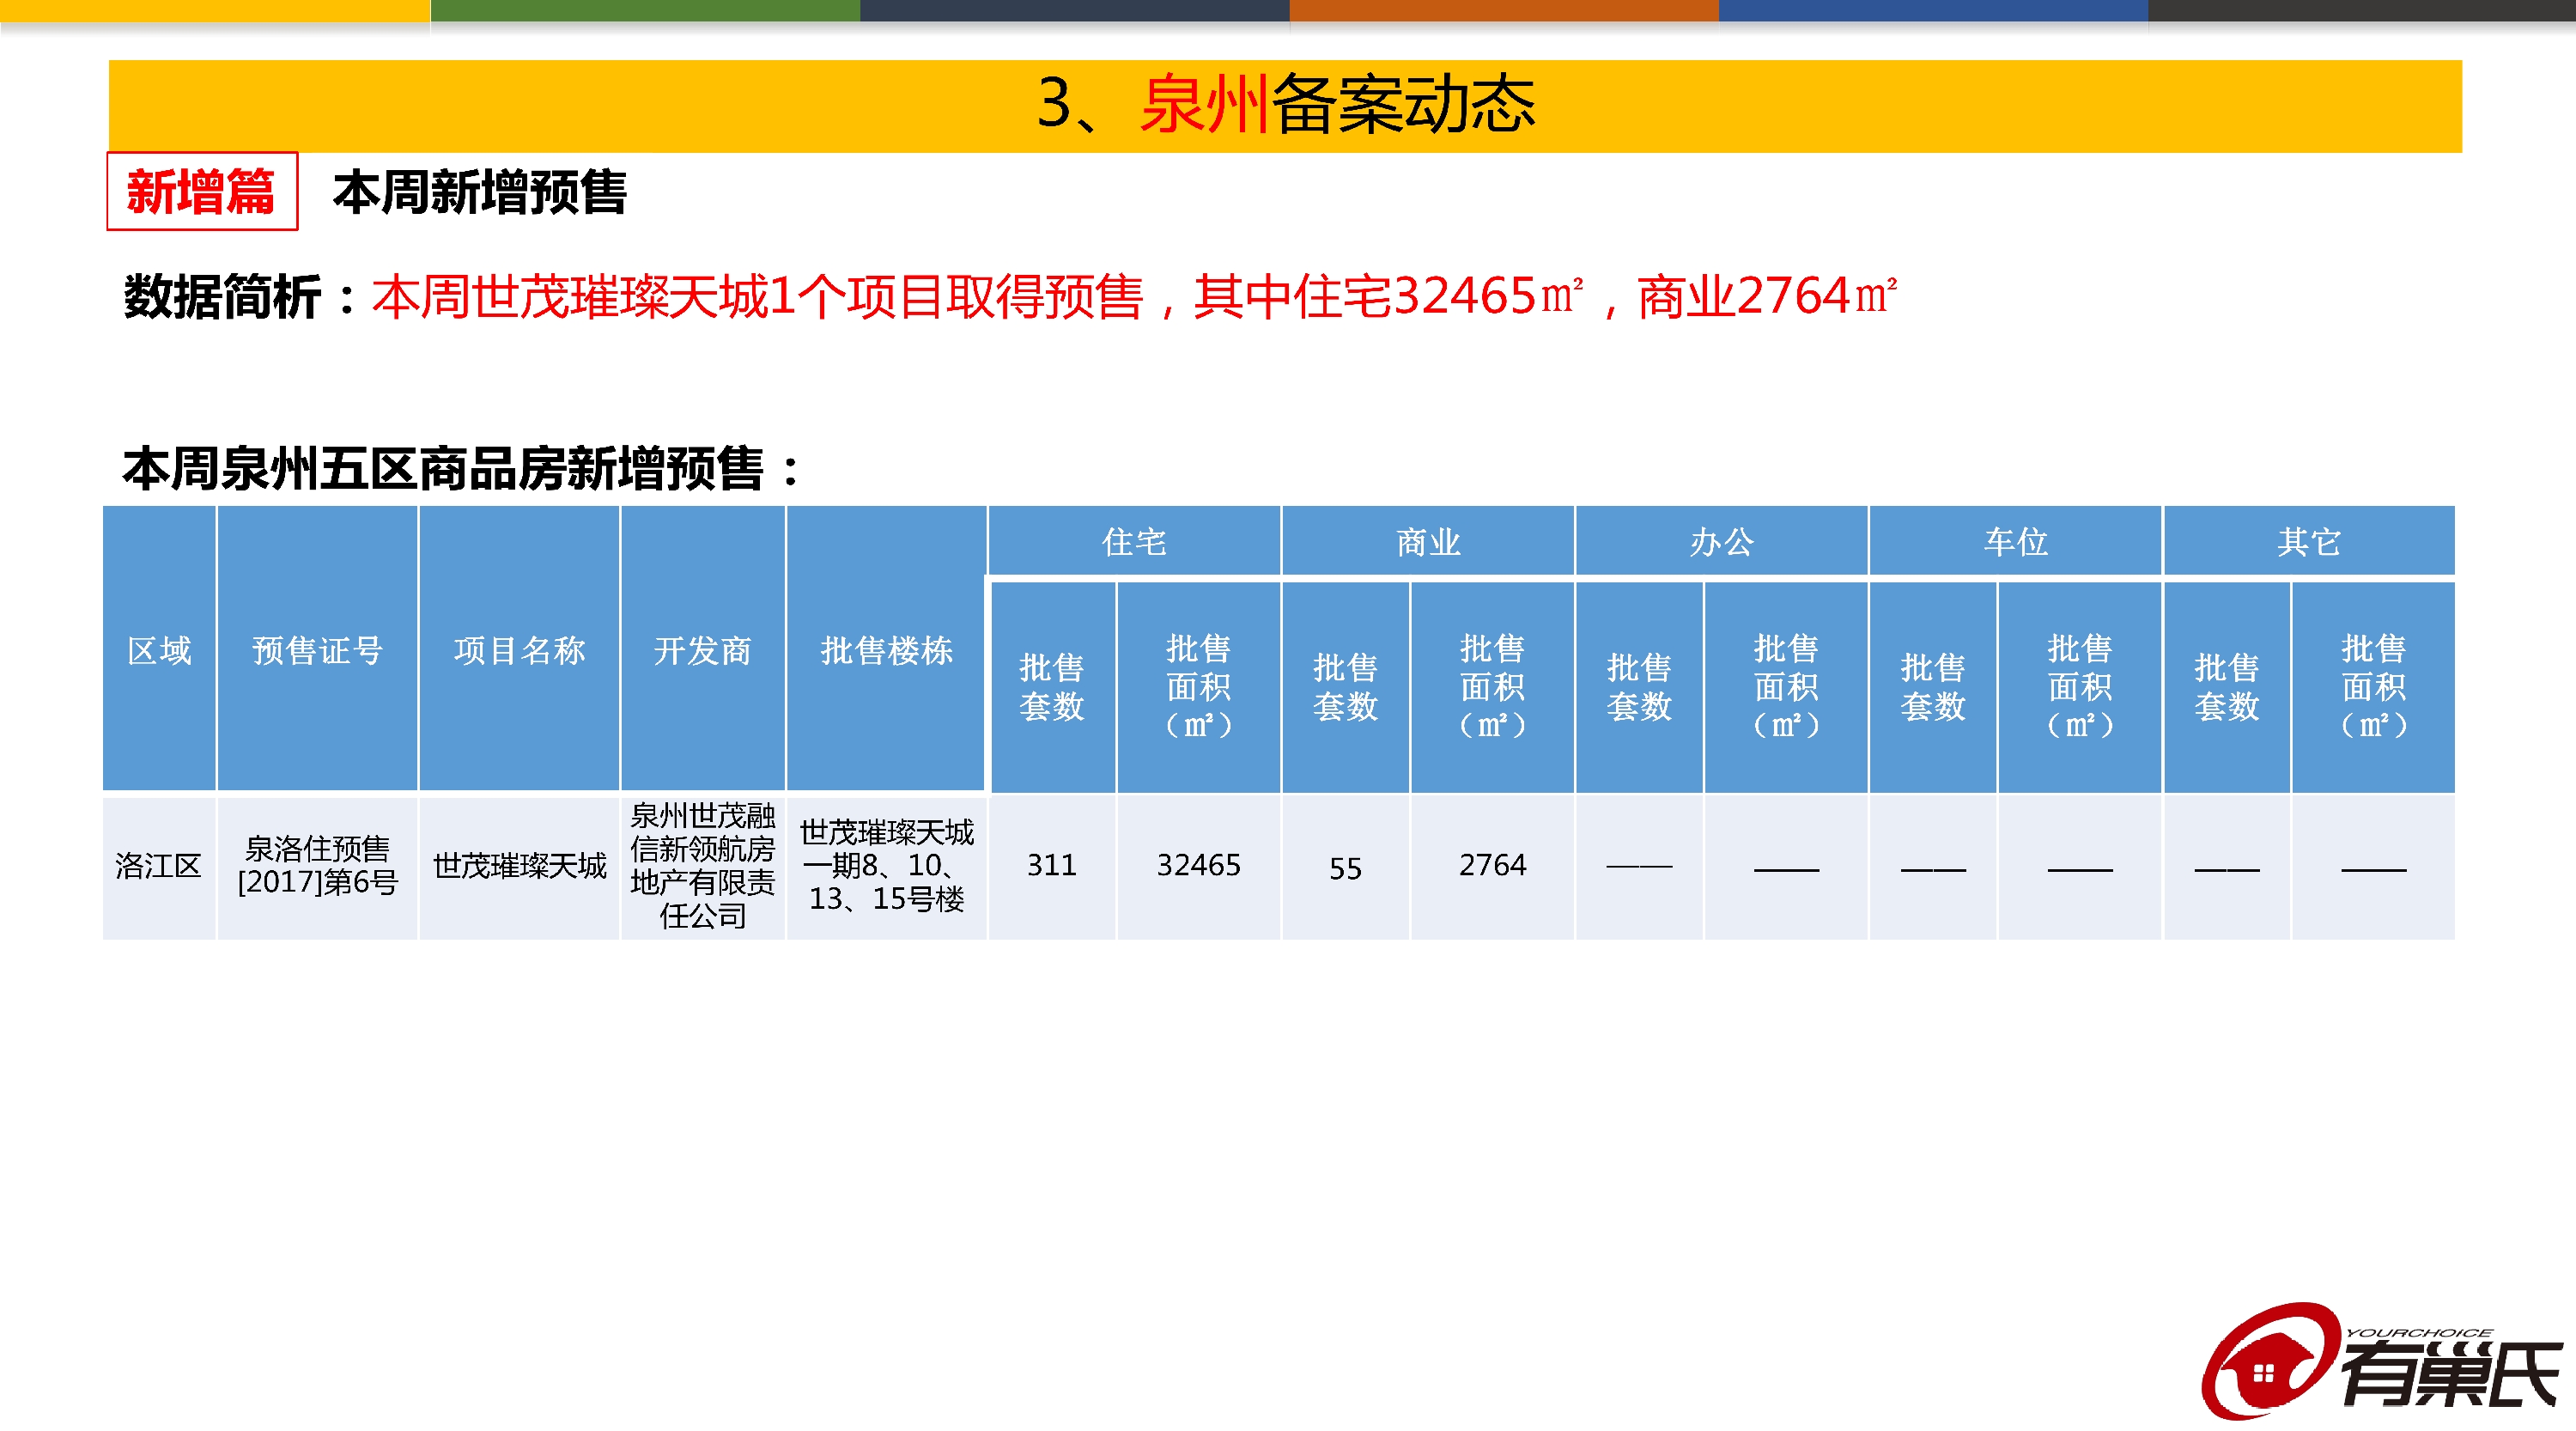Click the slide title 泉州备案动态
This screenshot has width=2576, height=1431.
pos(1286,104)
